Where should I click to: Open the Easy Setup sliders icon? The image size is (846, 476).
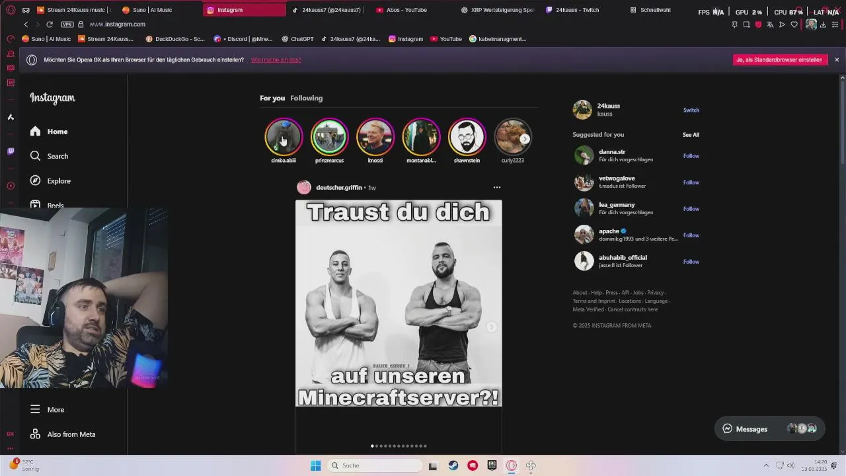click(835, 24)
